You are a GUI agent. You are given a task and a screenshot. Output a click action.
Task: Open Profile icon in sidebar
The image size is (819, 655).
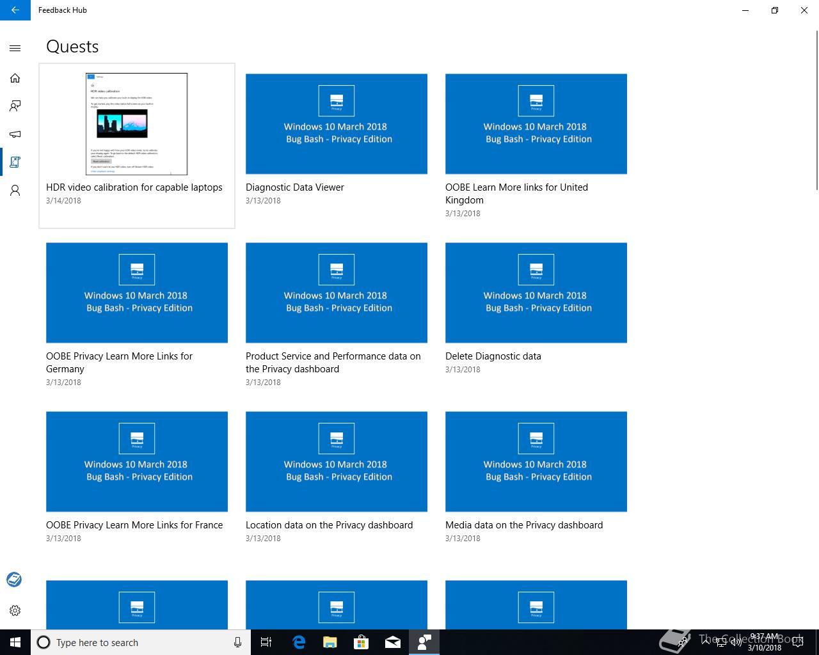click(15, 191)
